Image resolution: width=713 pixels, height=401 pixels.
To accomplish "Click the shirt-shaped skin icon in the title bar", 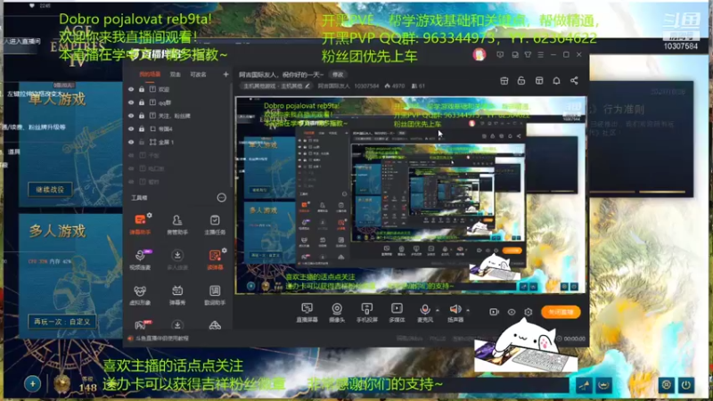I will [528, 54].
